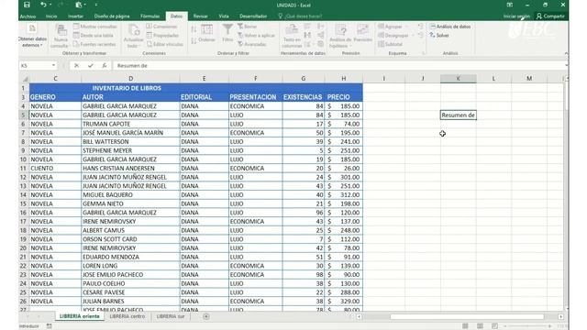Click the sort descending Z-A icon

[194, 40]
